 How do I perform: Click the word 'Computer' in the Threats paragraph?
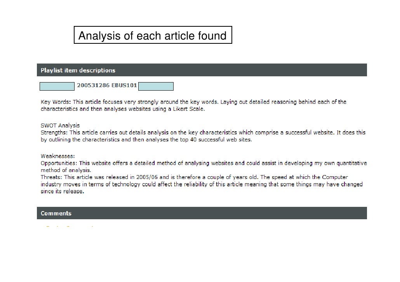pos(335,177)
